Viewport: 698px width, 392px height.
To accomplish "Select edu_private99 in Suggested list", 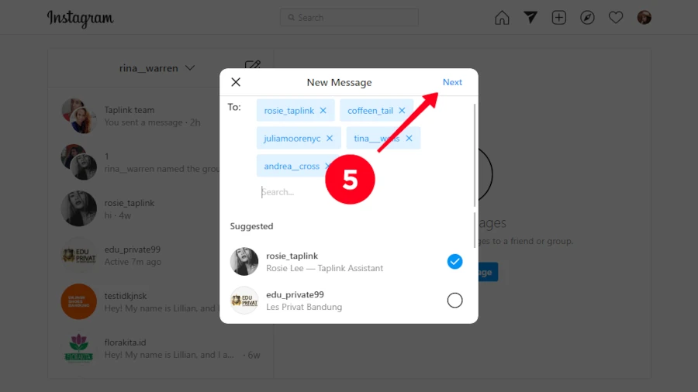I will (x=454, y=301).
